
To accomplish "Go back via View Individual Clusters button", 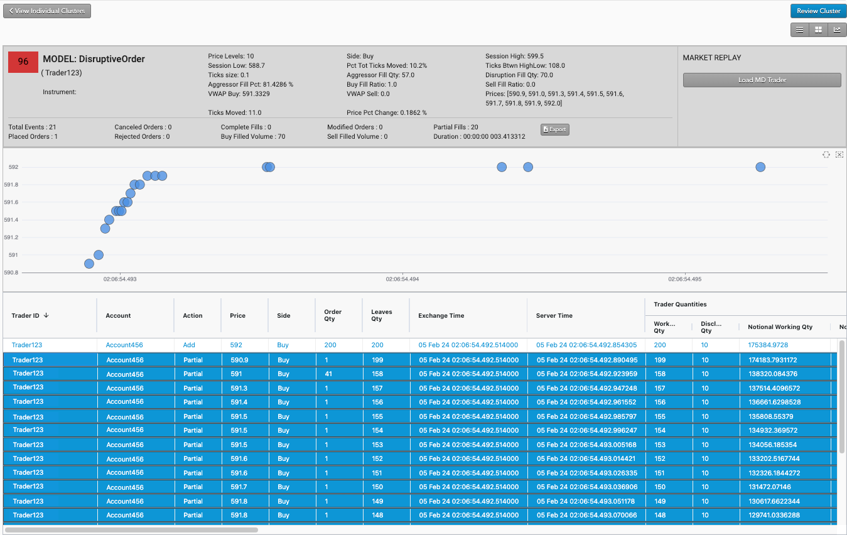I will [x=47, y=11].
